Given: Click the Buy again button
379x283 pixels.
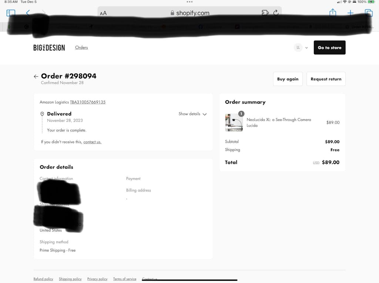Looking at the screenshot, I should tap(288, 79).
